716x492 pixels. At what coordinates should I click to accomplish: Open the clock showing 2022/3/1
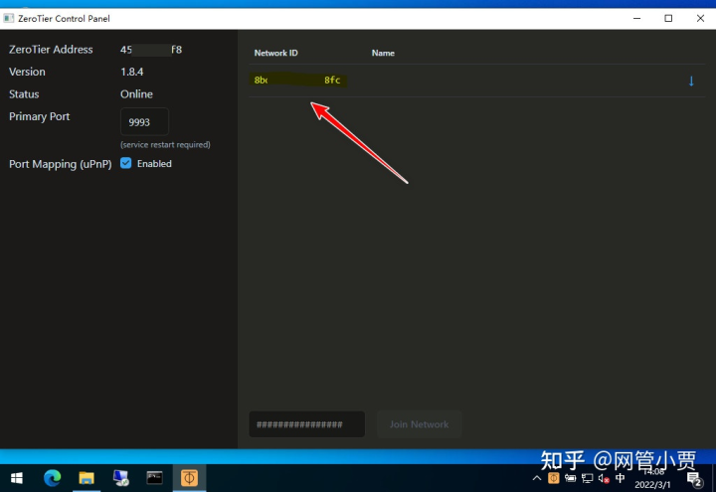652,478
